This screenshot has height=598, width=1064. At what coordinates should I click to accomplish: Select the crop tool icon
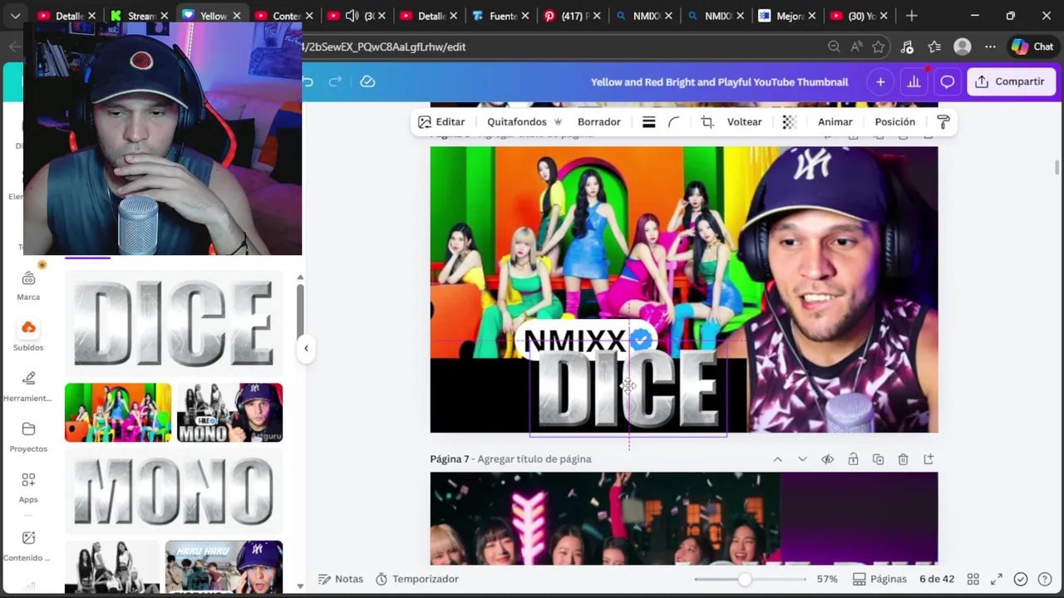(707, 122)
